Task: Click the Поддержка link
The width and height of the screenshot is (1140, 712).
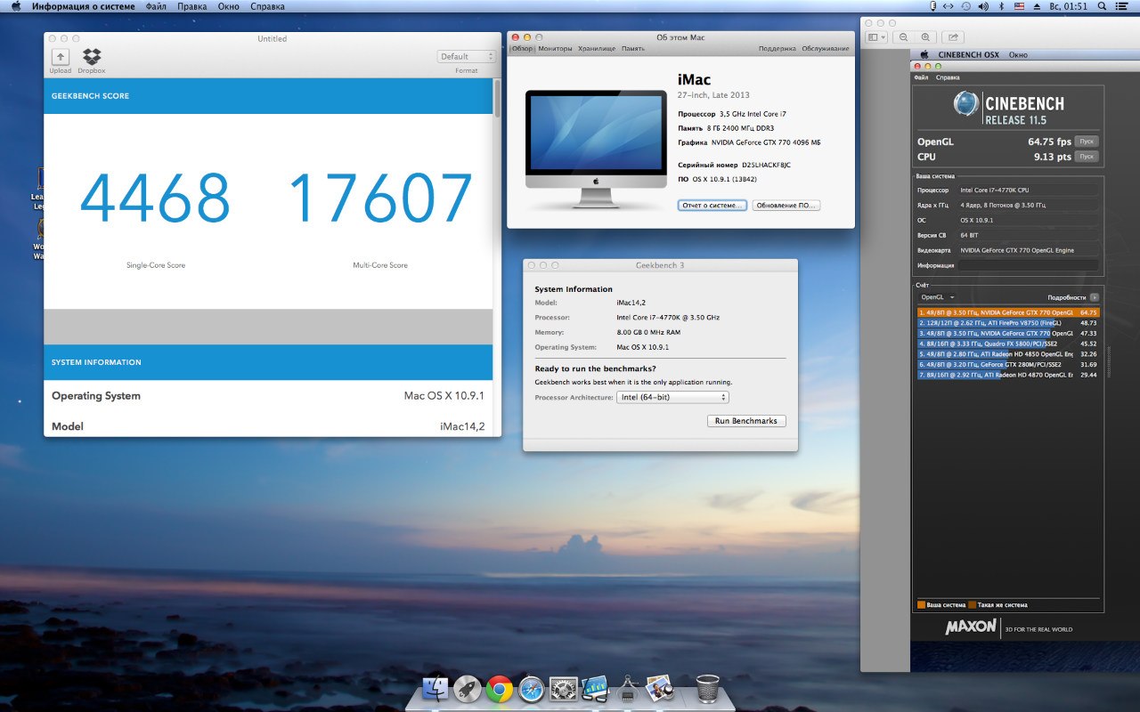Action: click(x=778, y=49)
